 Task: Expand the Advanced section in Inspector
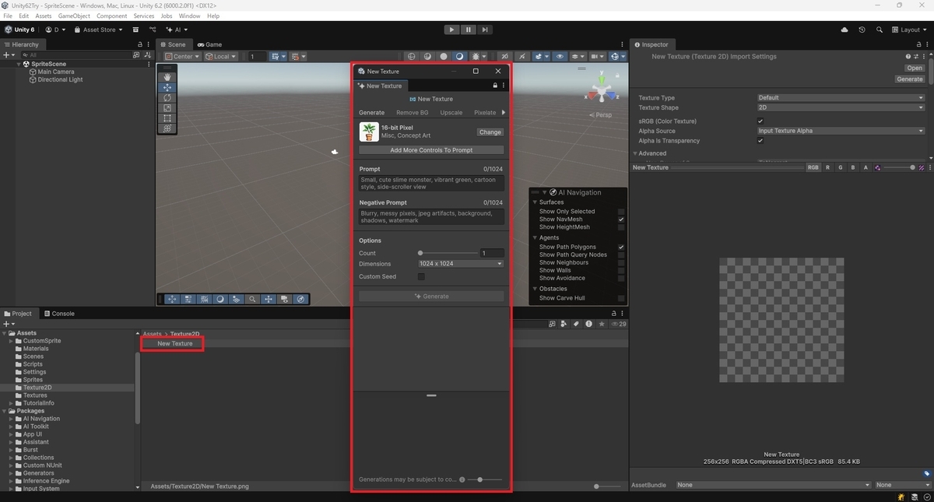click(x=651, y=153)
